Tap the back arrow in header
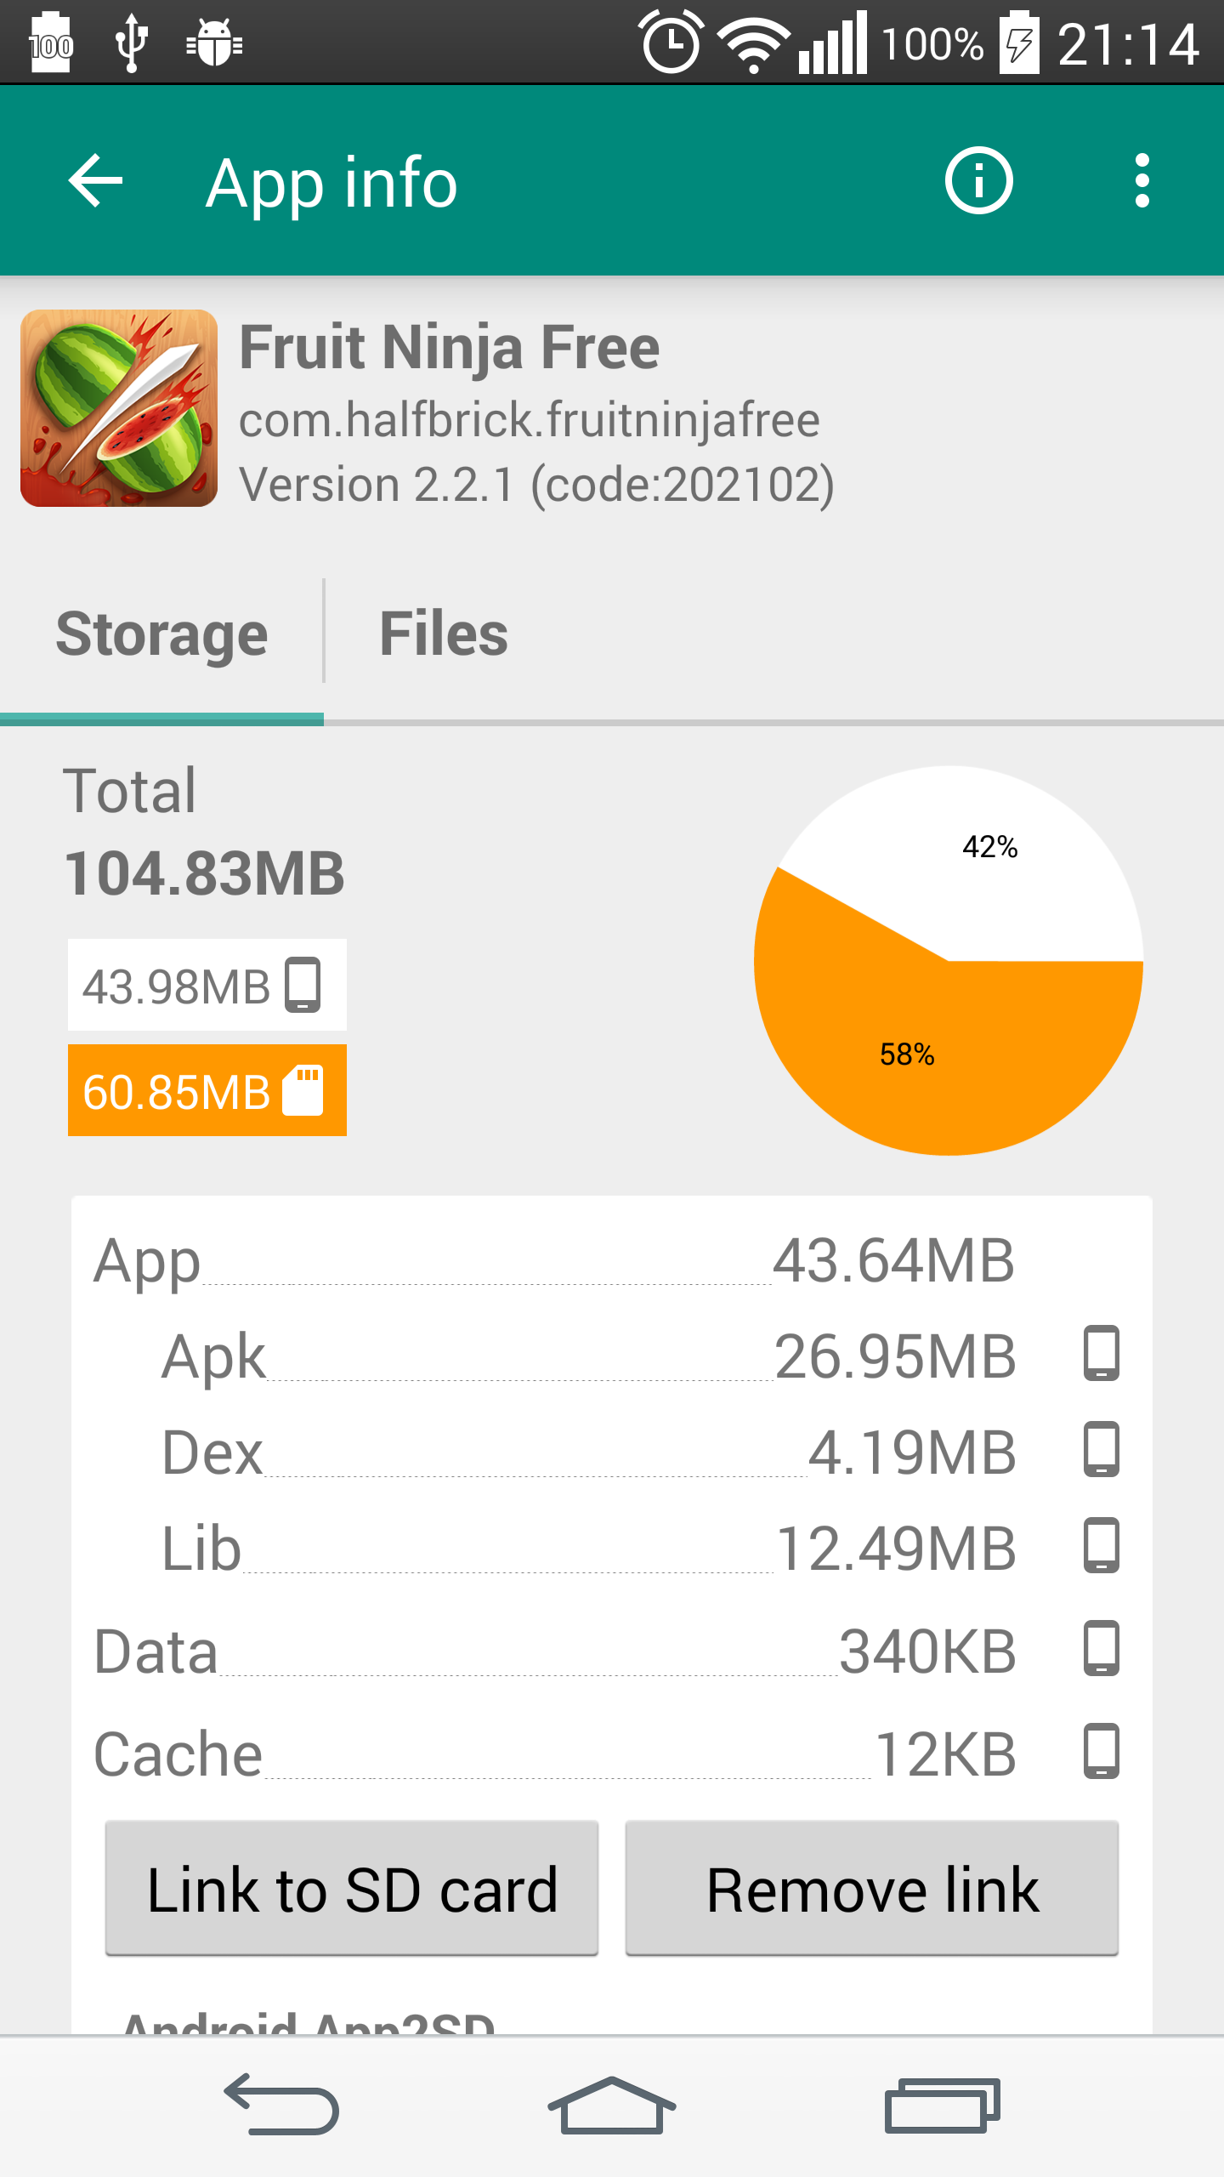The image size is (1224, 2177). pyautogui.click(x=95, y=180)
